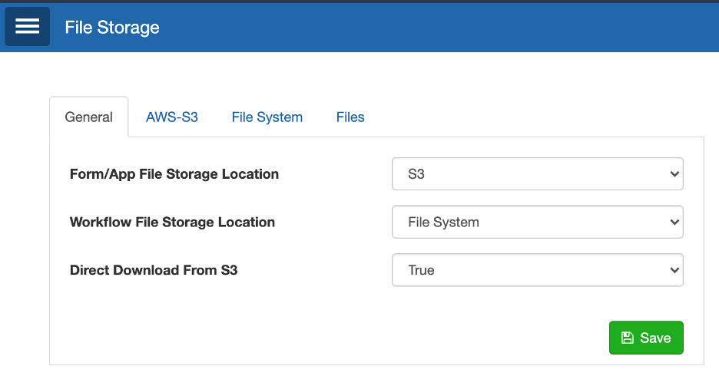The height and width of the screenshot is (376, 719).
Task: Click the chevron arrow beside File System value
Action: point(674,222)
